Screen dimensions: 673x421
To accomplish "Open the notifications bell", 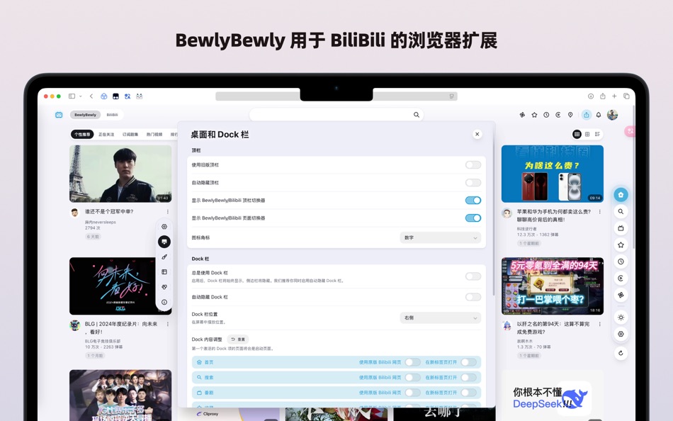I will point(599,115).
